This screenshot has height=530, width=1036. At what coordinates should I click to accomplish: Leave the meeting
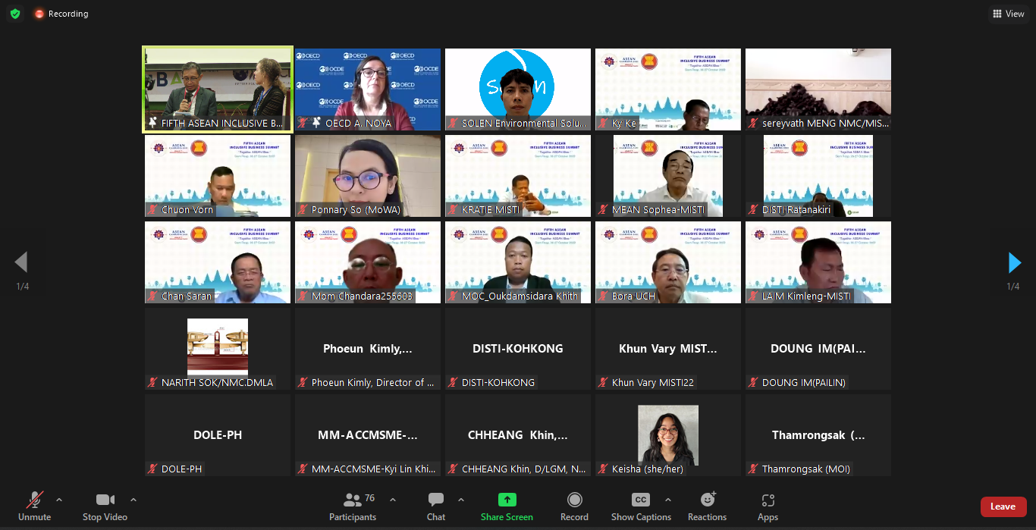coord(1003,506)
